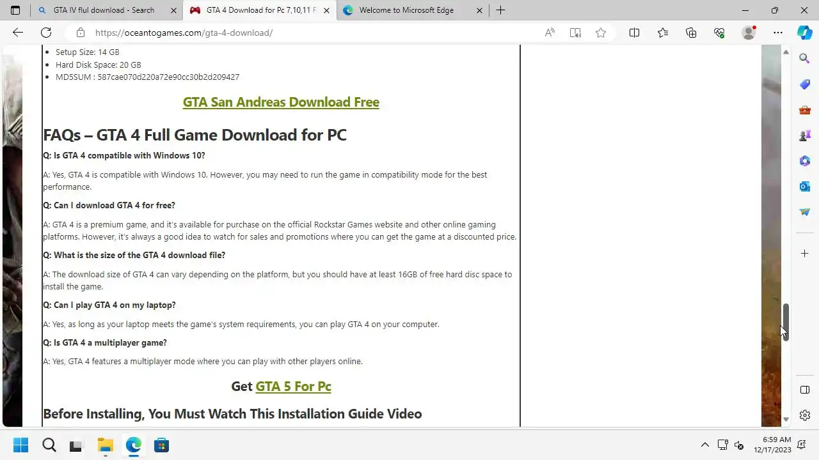Open the network tray icon
The height and width of the screenshot is (460, 819).
tap(723, 445)
